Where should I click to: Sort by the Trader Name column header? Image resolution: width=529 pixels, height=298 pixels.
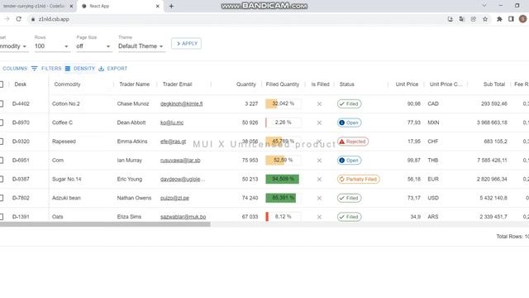click(134, 84)
